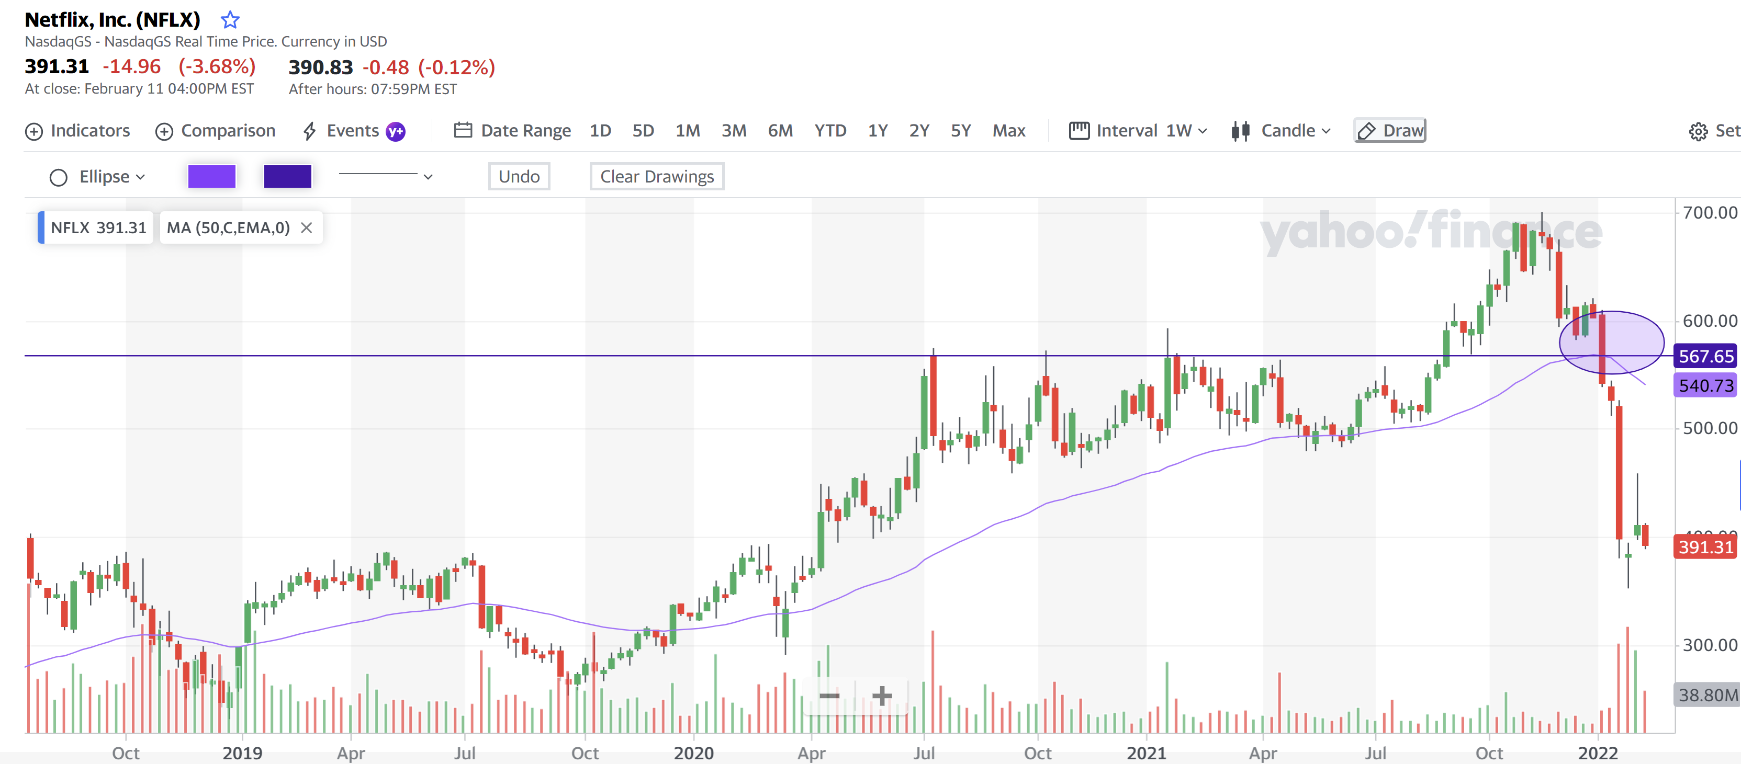Select the 6M range

tap(780, 130)
